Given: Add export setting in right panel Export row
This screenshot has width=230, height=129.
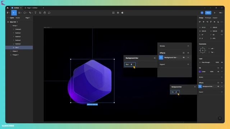Looking at the screenshot, I should pyautogui.click(x=222, y=92).
